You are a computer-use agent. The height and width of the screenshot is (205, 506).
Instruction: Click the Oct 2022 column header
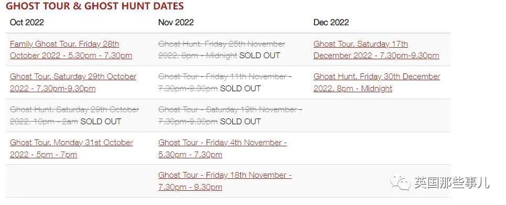(x=27, y=22)
